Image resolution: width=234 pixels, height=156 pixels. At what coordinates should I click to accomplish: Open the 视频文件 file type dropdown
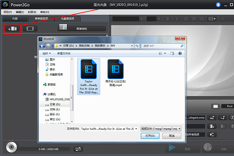[161, 129]
